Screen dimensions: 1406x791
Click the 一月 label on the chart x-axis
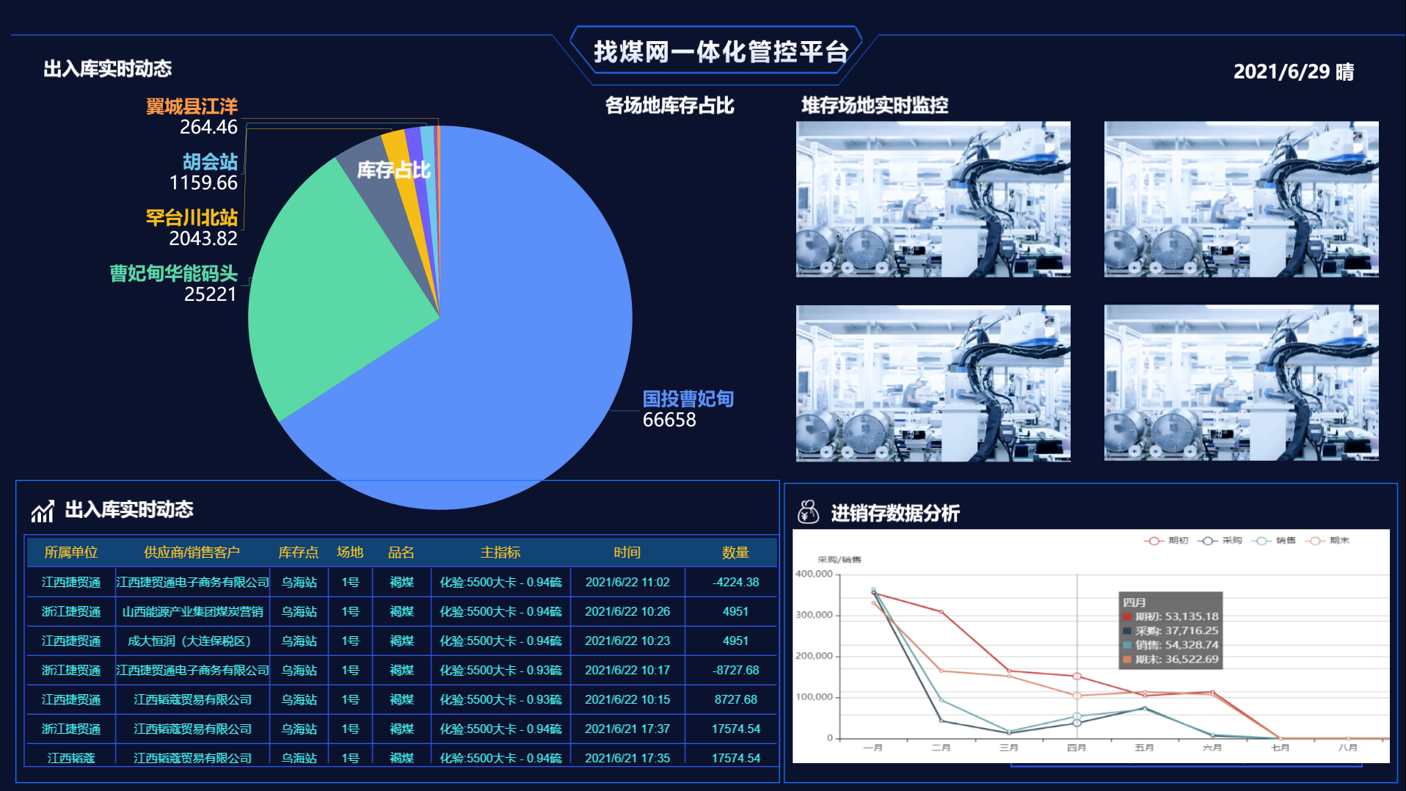click(873, 748)
